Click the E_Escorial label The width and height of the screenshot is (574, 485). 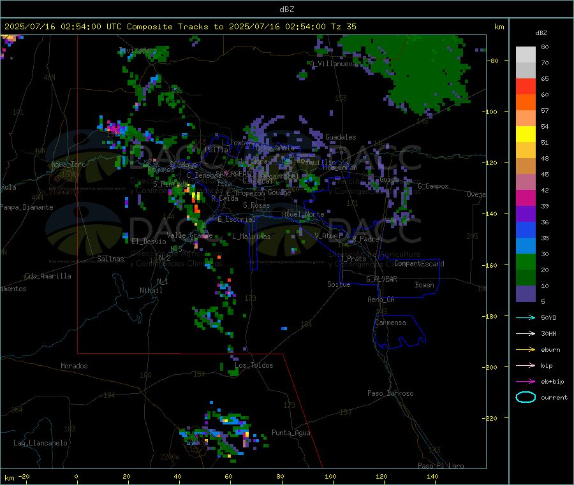pos(236,219)
